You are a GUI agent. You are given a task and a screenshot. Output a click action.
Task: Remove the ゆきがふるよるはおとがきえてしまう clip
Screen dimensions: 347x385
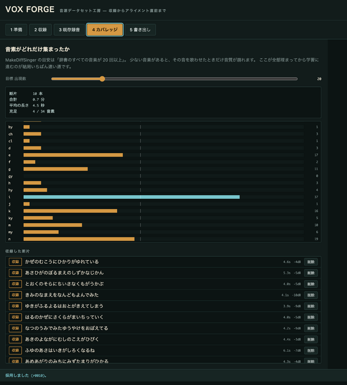(x=311, y=306)
